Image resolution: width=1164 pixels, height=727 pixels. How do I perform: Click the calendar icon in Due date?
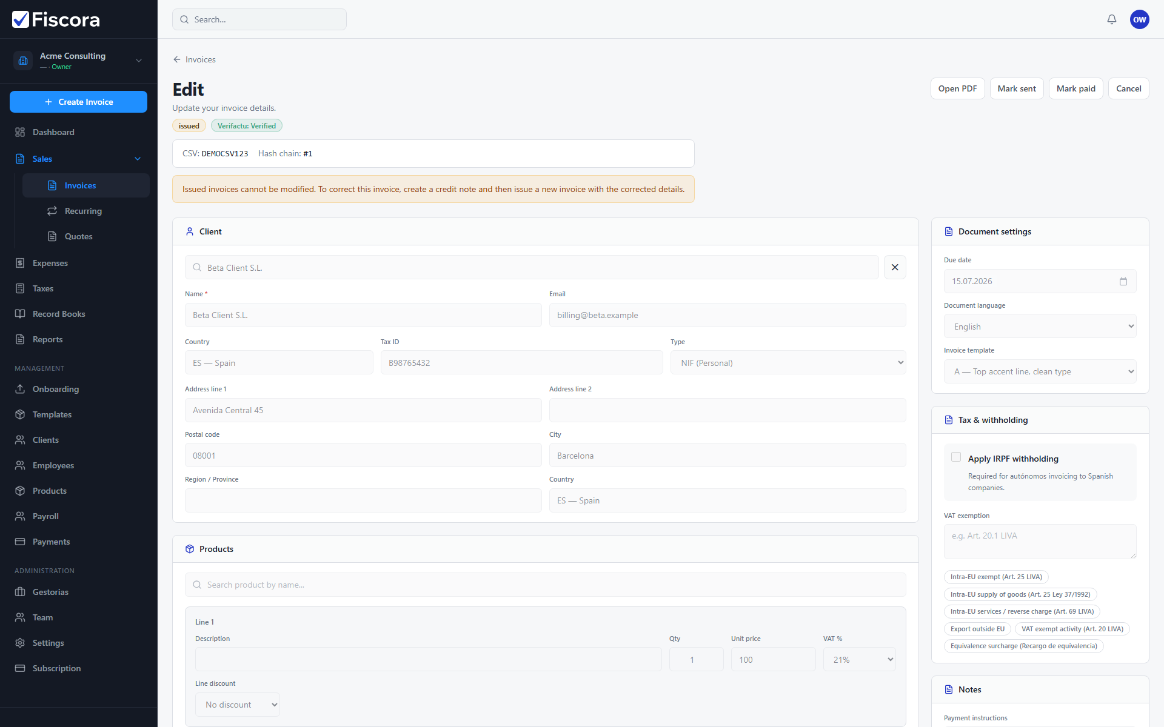(1123, 281)
